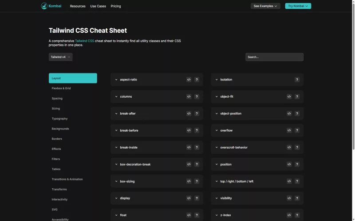The height and width of the screenshot is (221, 355).
Task: Show help for z-index row
Action: click(x=297, y=215)
